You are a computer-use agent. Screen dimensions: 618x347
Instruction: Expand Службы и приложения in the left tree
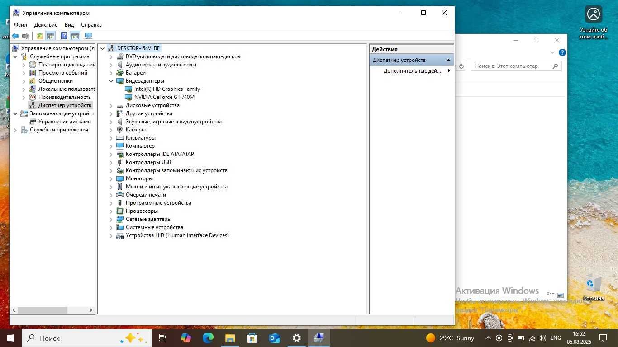click(x=15, y=130)
